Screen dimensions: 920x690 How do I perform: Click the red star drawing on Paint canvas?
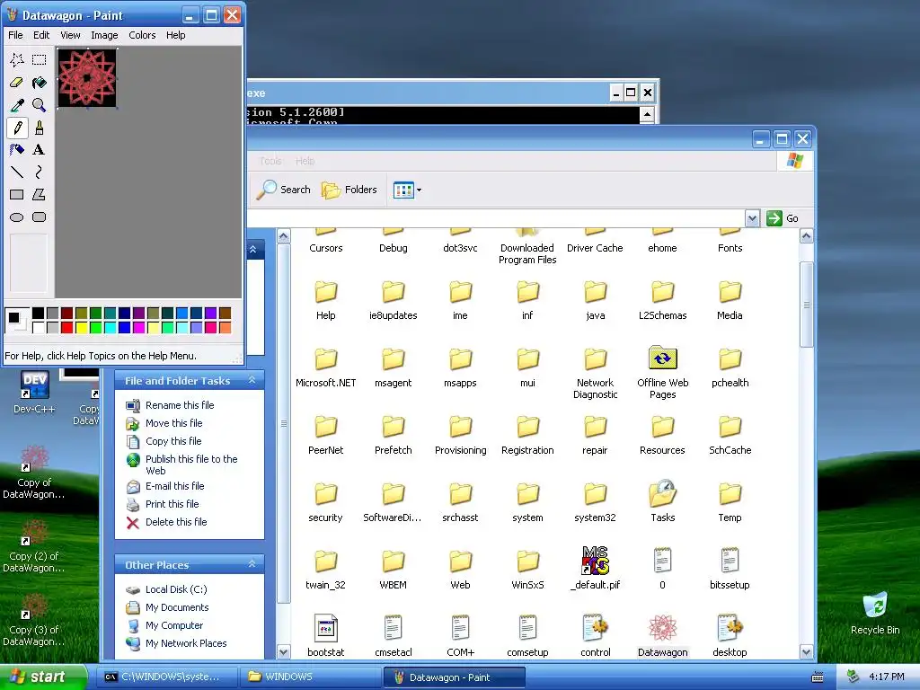click(x=87, y=77)
